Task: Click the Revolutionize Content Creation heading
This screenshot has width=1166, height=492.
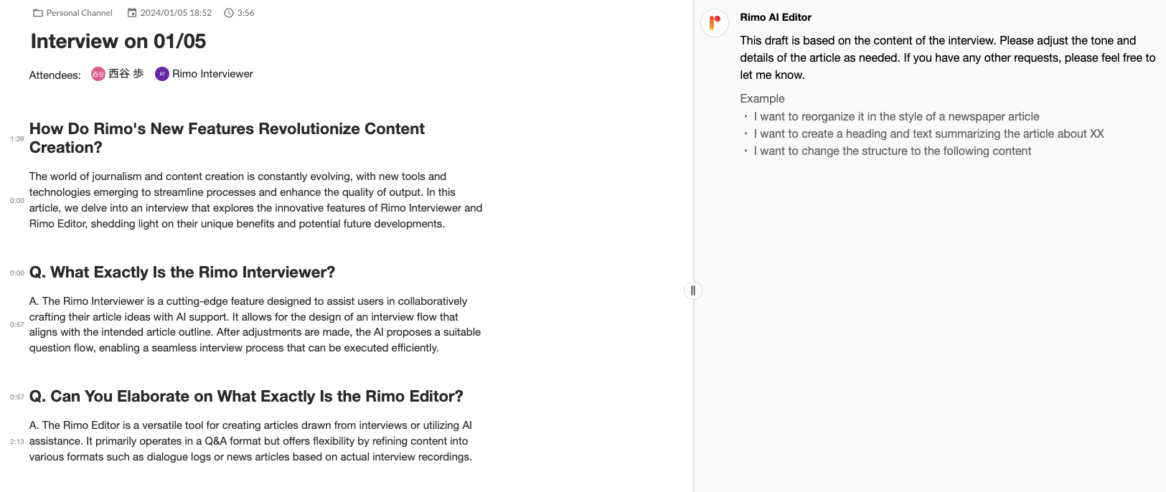Action: 227,138
